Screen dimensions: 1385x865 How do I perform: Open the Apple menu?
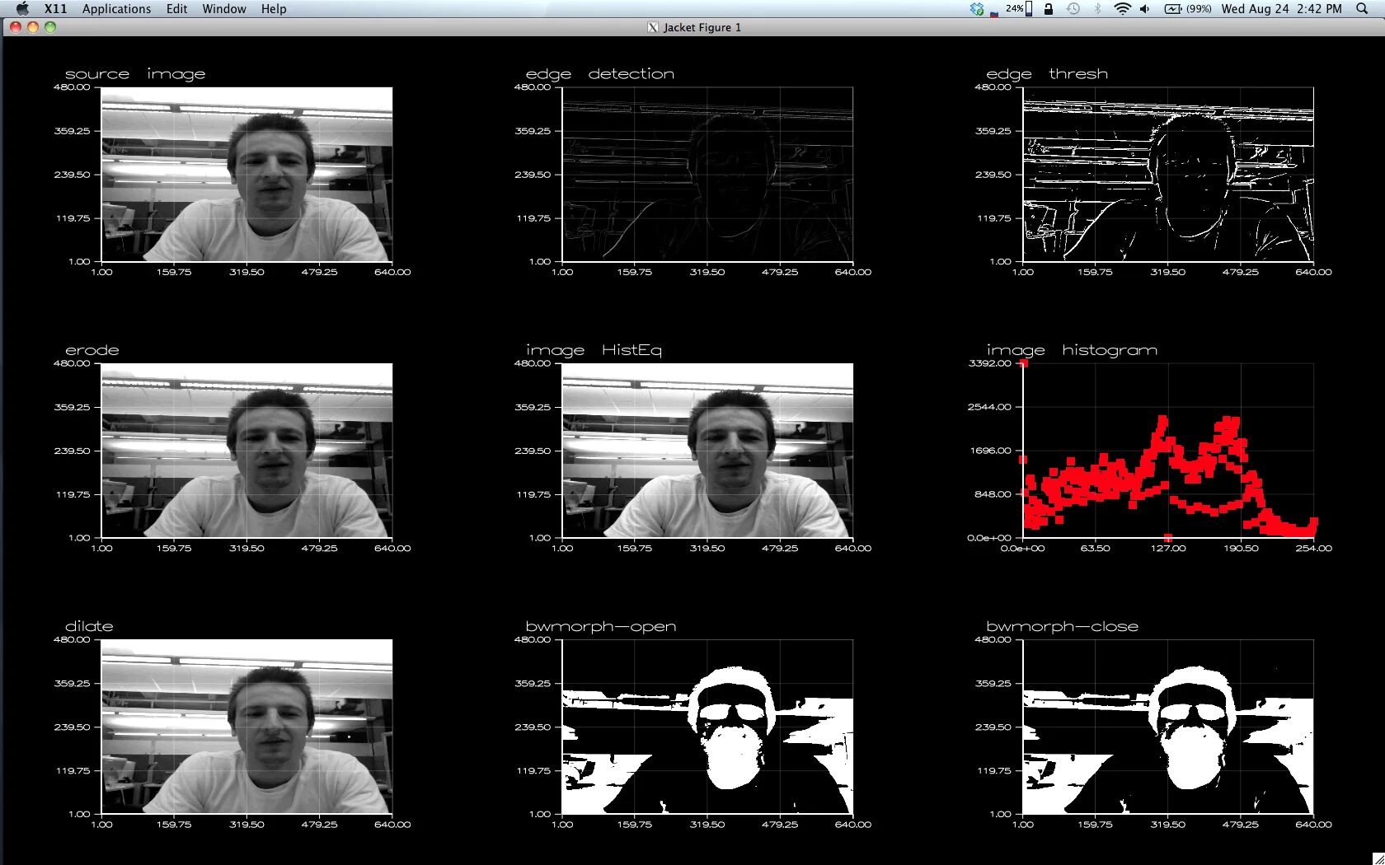pos(23,9)
